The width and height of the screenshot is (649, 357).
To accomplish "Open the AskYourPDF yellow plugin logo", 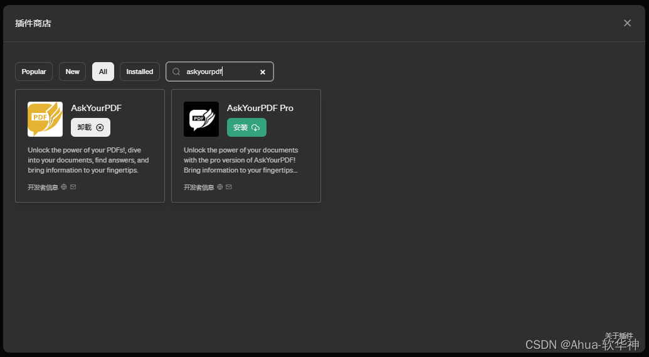I will 45,119.
